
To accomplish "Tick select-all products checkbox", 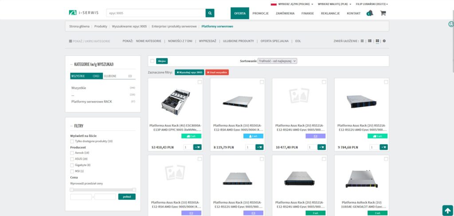I will (x=153, y=61).
